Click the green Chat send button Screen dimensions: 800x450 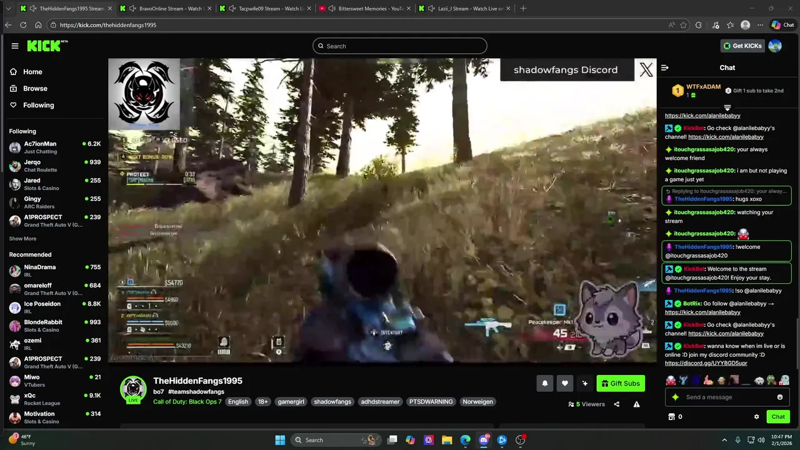tap(778, 417)
